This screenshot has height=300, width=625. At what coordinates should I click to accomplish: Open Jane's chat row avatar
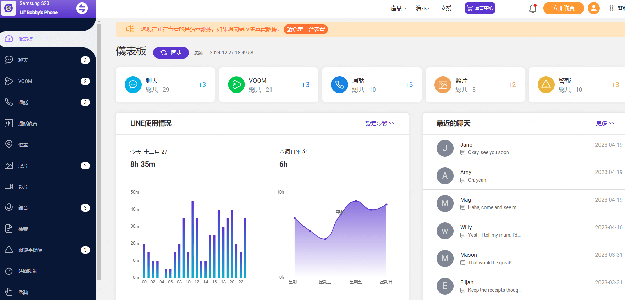[x=445, y=148]
